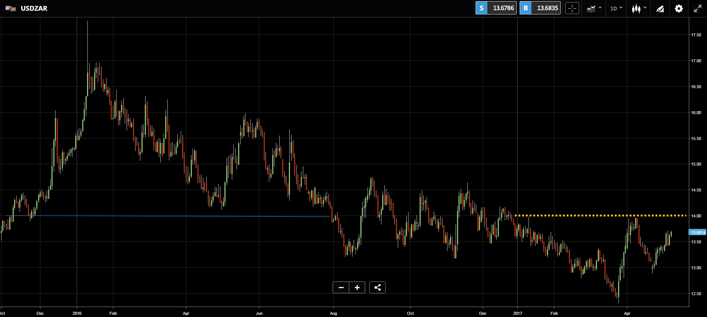
Task: Click the second Oct label on time axis
Action: coord(410,313)
